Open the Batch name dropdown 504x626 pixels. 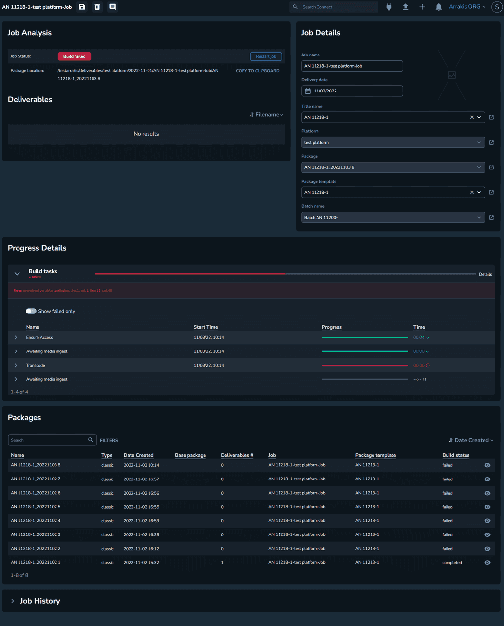[393, 218]
